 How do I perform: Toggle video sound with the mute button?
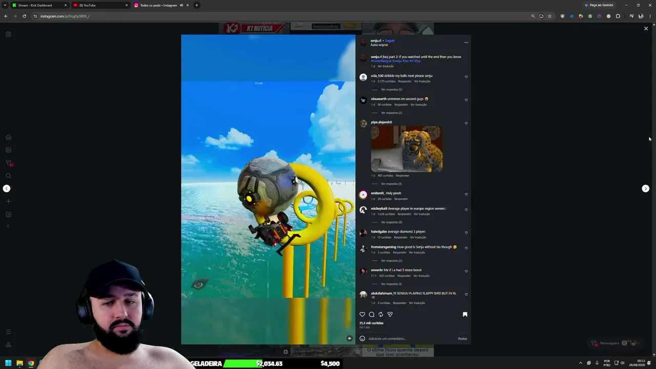pos(350,338)
